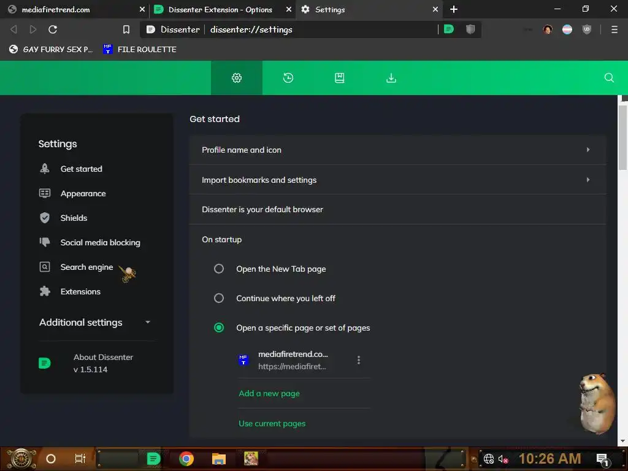This screenshot has height=471, width=628.
Task: Open the Shields icon in address bar
Action: 470,29
